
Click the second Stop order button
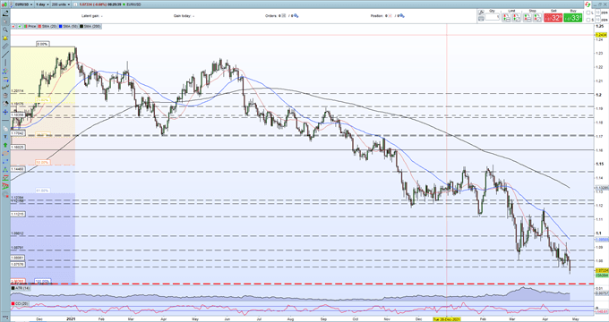coord(537,18)
